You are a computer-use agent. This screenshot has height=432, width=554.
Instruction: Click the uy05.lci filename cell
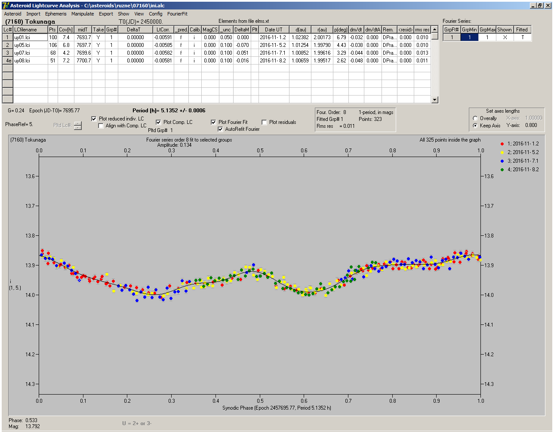click(30, 45)
